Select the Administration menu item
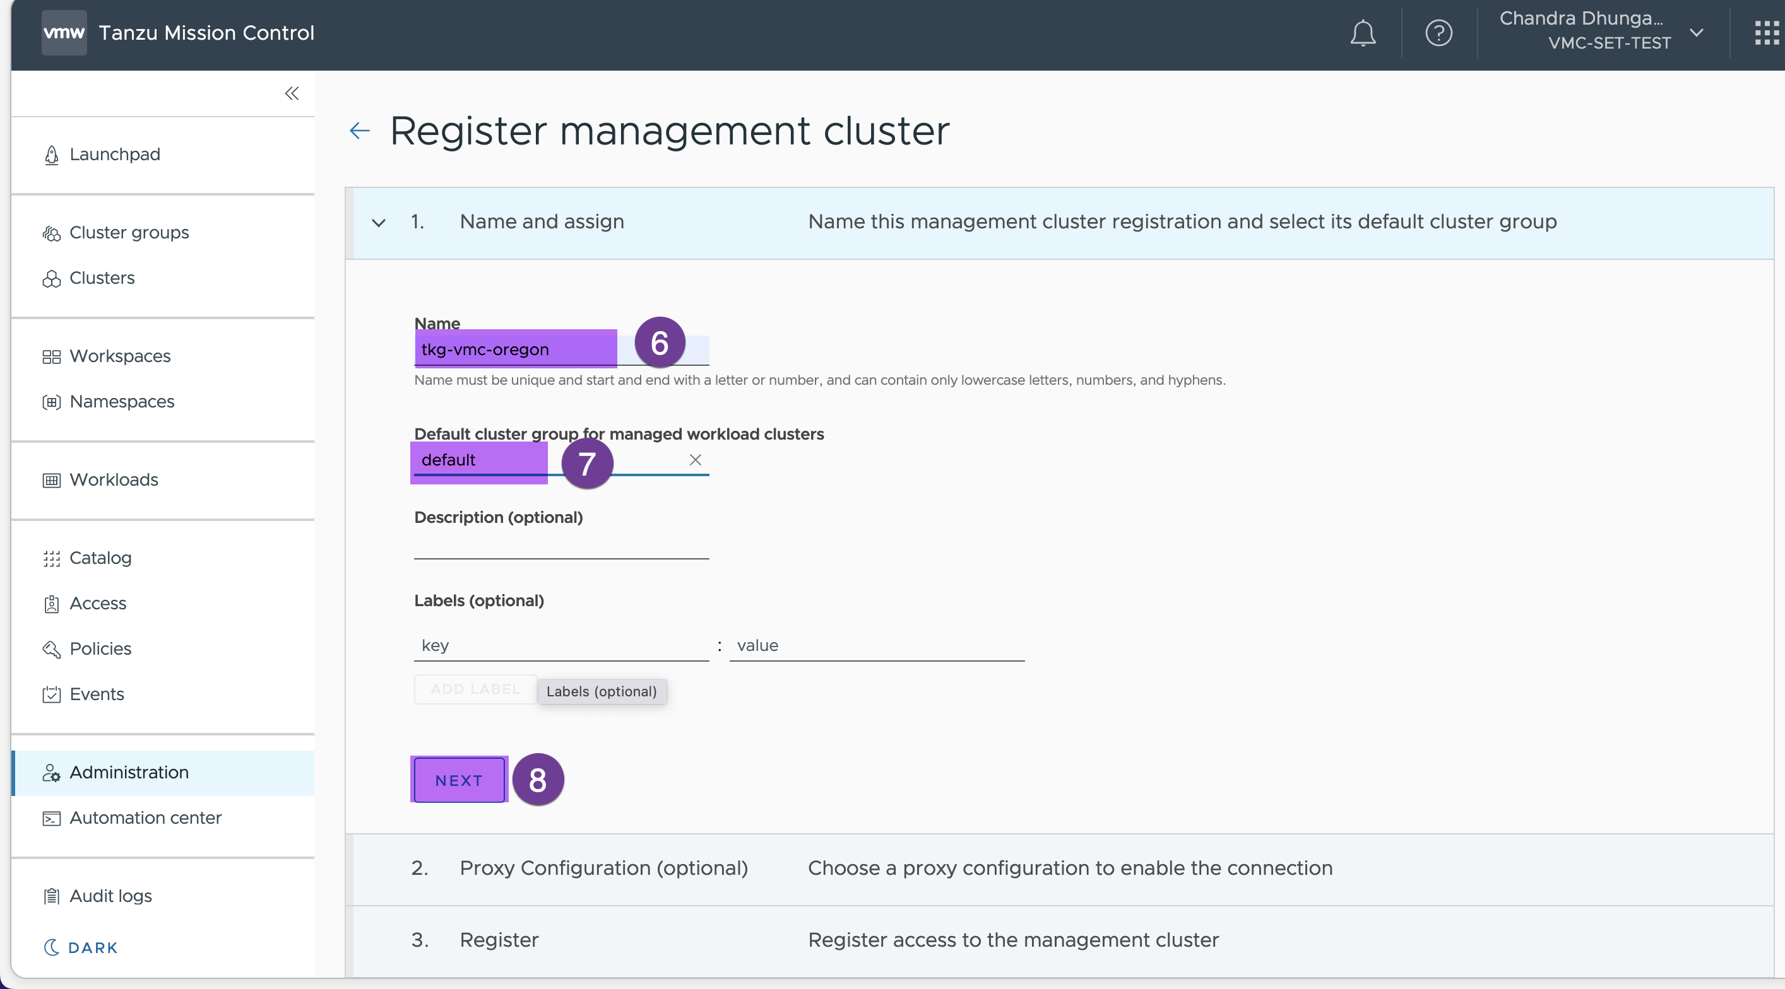 click(163, 773)
